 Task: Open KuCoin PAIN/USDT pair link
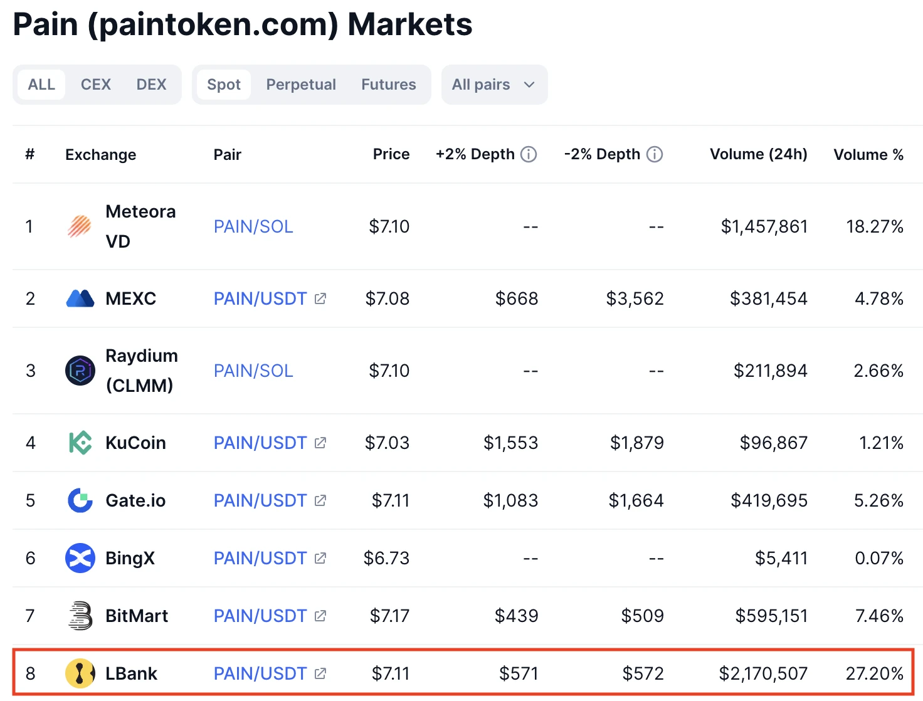pyautogui.click(x=260, y=443)
